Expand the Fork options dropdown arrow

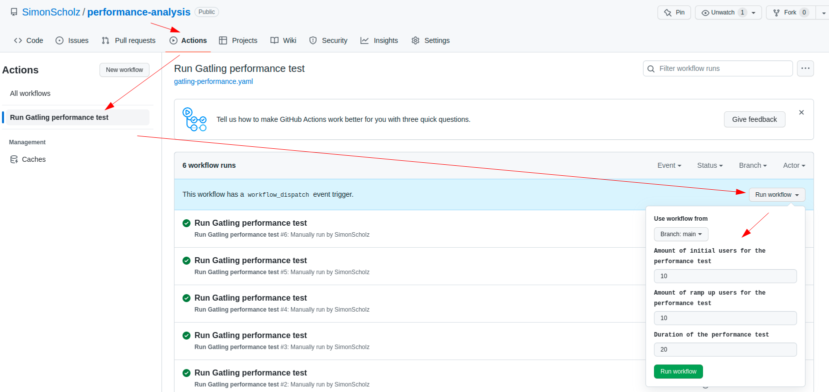pos(823,12)
